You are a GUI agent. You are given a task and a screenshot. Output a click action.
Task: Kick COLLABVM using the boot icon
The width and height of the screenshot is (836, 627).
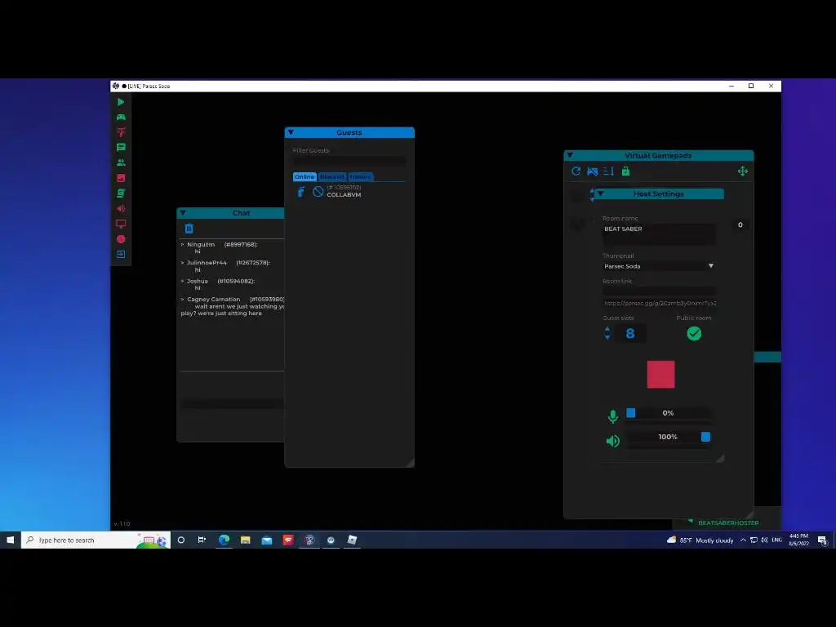coord(301,191)
